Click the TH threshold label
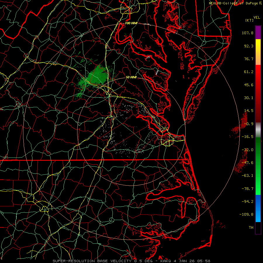 pyautogui.click(x=251, y=228)
